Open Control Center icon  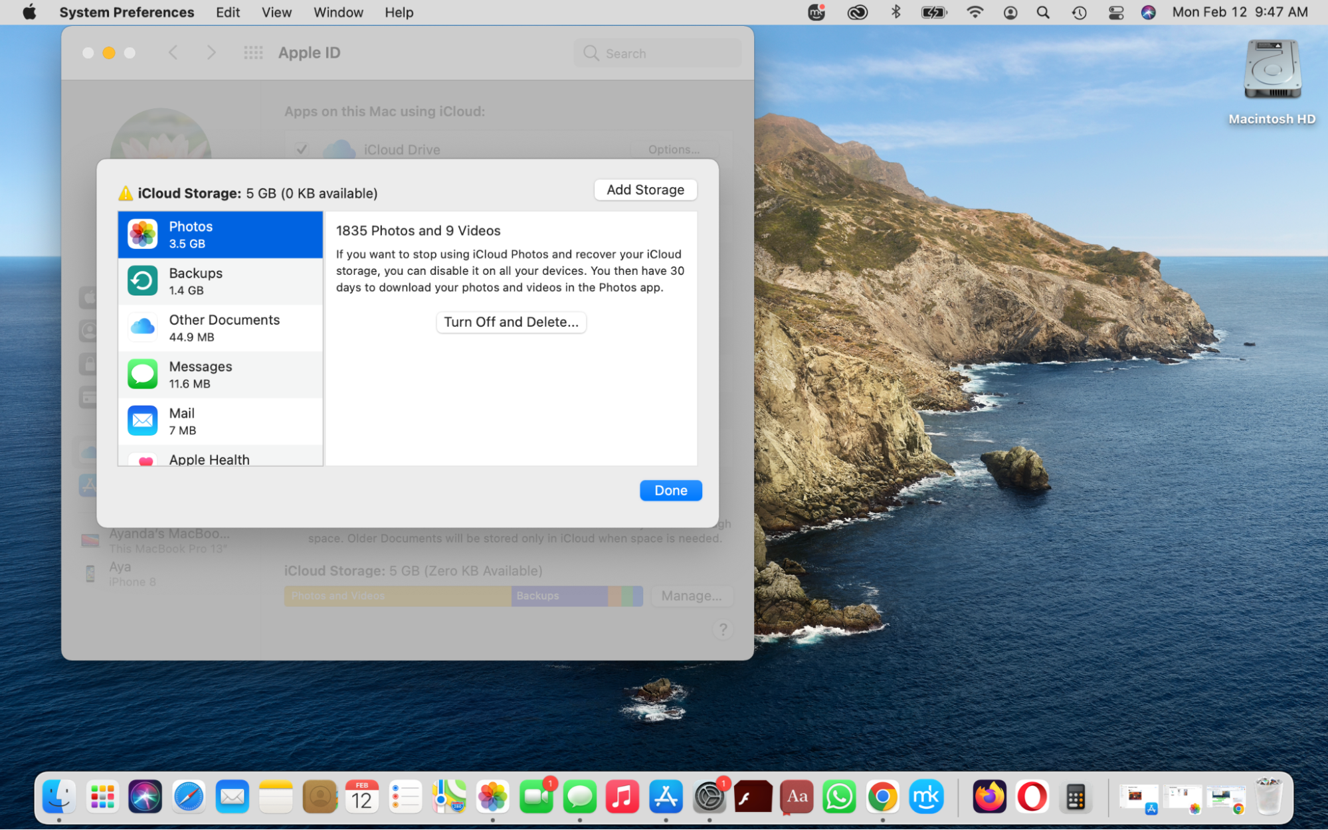click(x=1116, y=12)
